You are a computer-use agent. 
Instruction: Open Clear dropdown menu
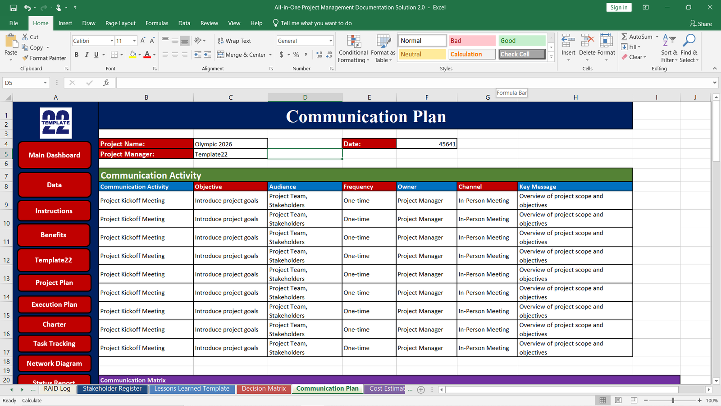(x=634, y=57)
